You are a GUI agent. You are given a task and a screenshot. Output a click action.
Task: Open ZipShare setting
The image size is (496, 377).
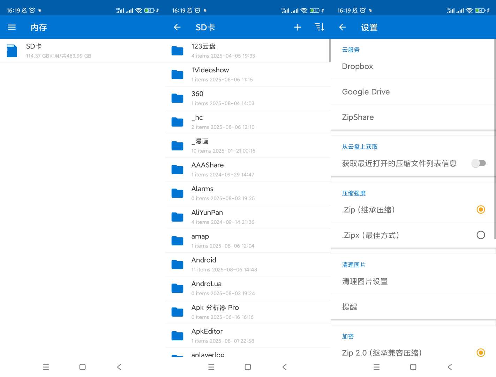tap(358, 117)
